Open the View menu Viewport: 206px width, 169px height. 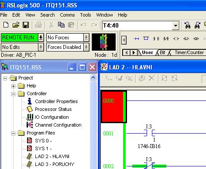pos(30,15)
